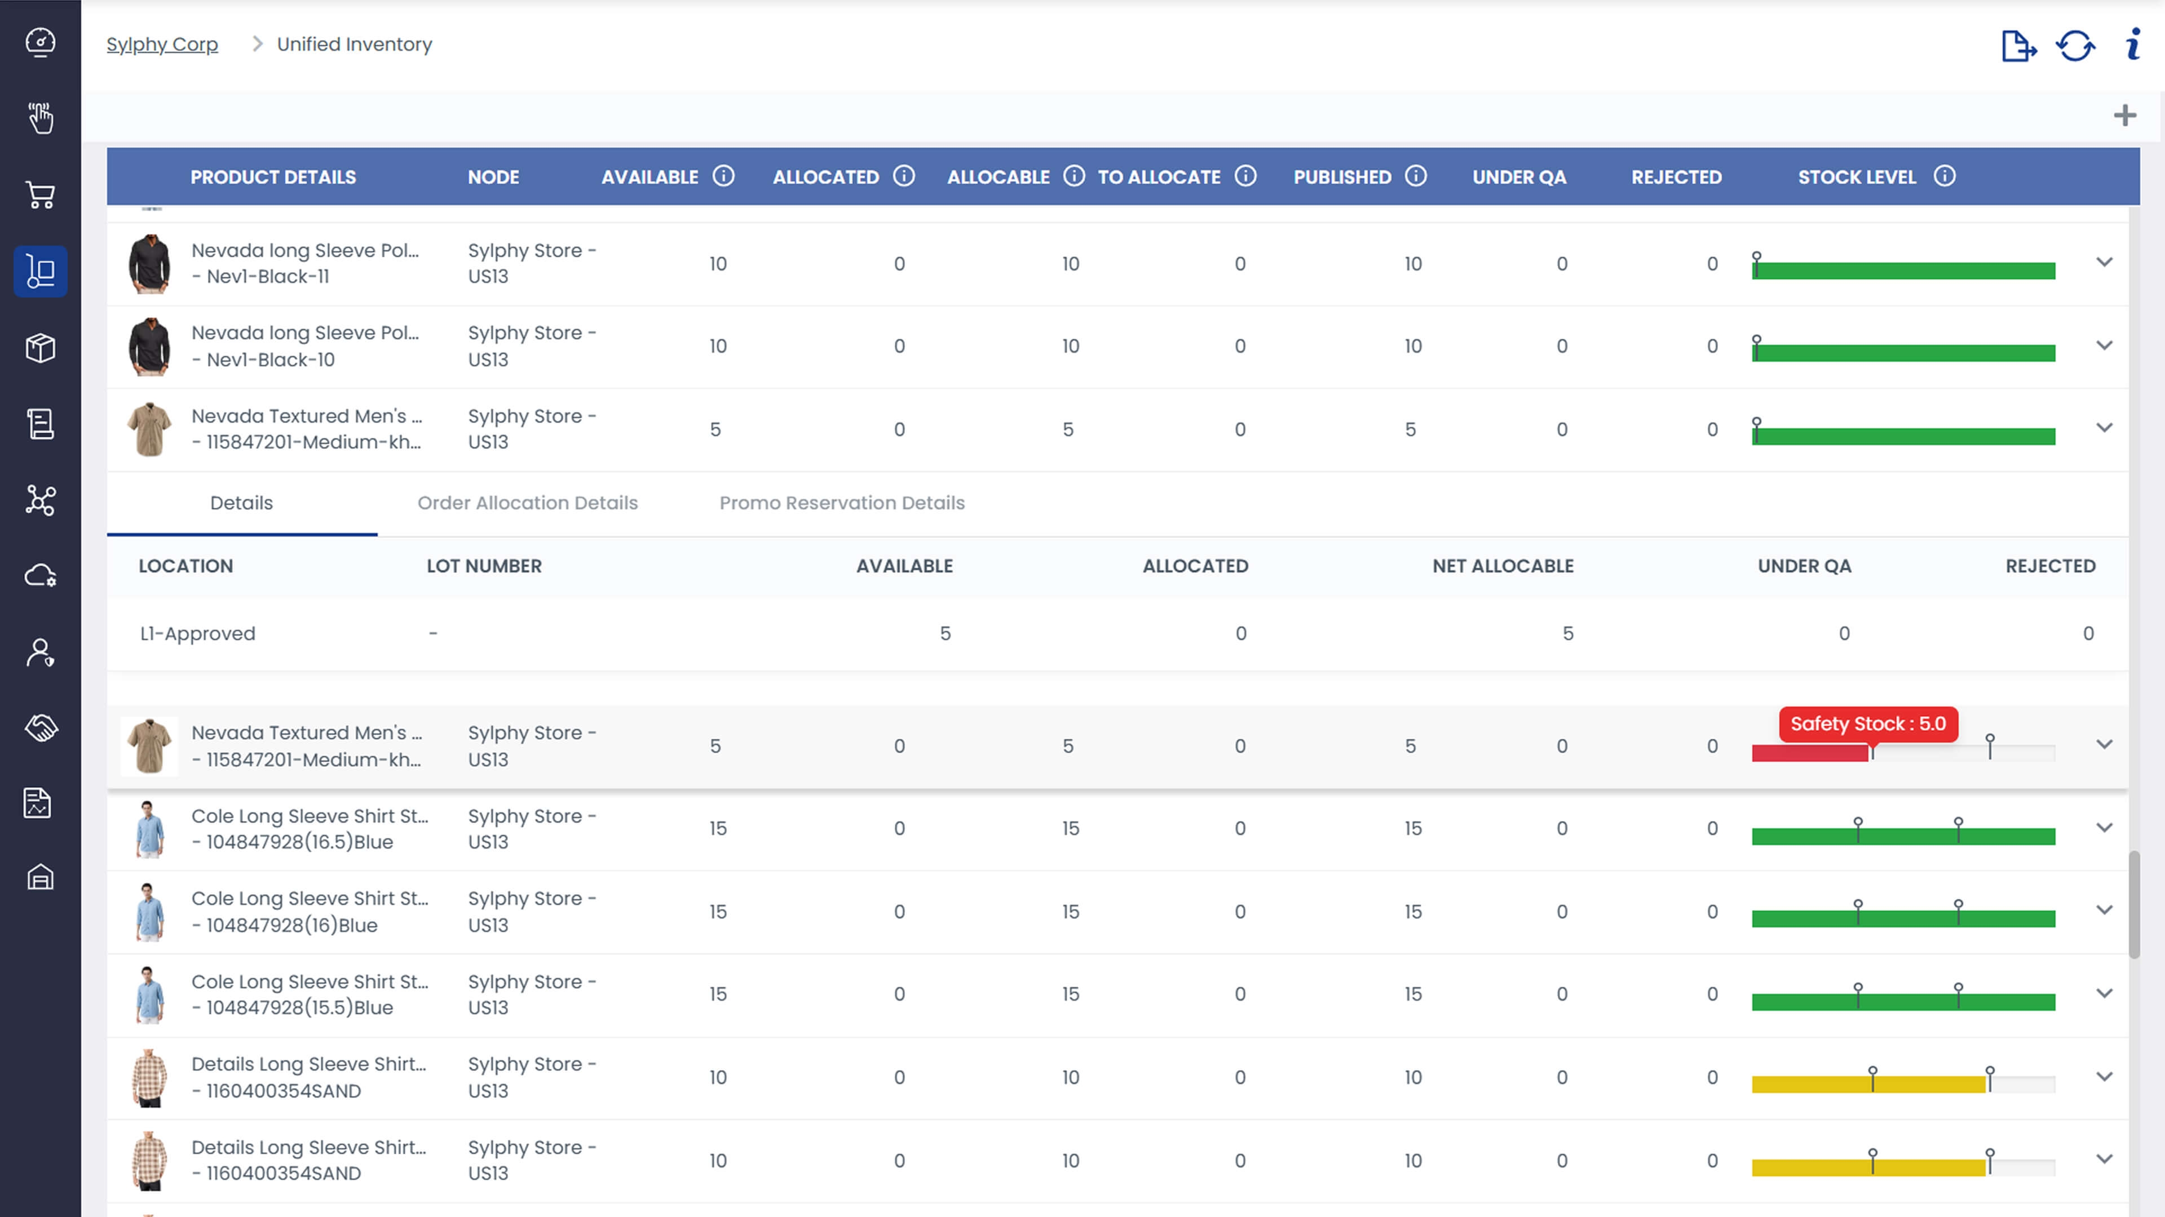Open the shopping cart sidebar icon

pos(41,195)
